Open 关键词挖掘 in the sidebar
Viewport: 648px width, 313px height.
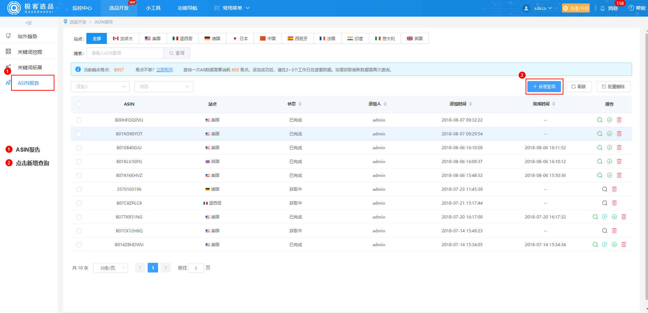(x=29, y=52)
